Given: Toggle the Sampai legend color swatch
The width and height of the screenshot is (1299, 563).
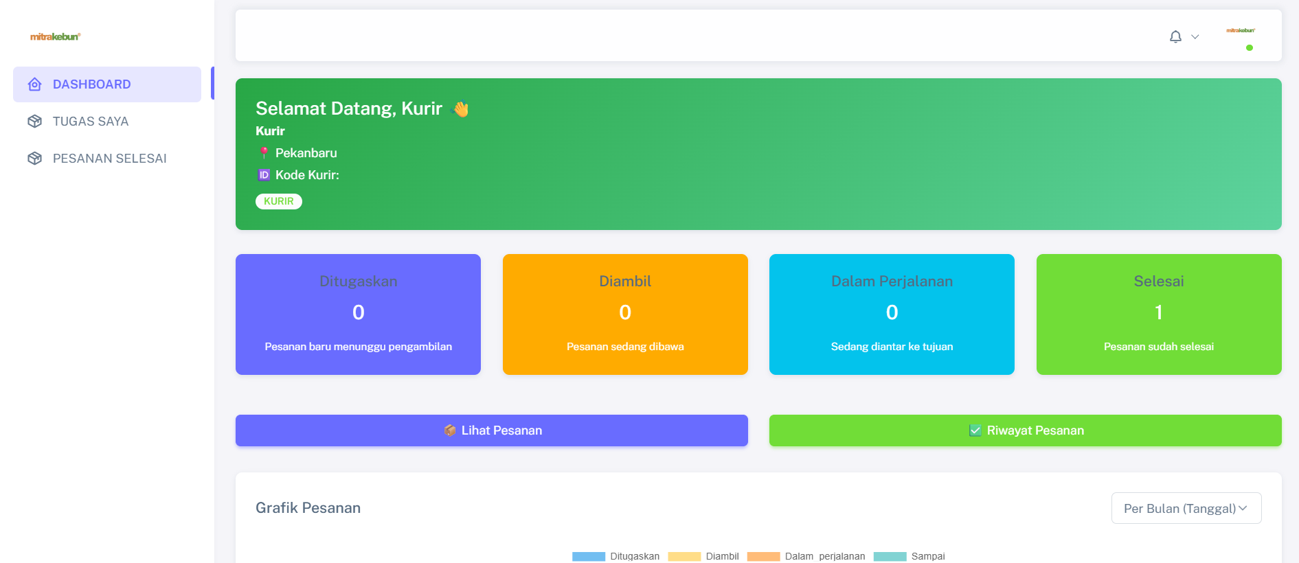Looking at the screenshot, I should coord(890,556).
